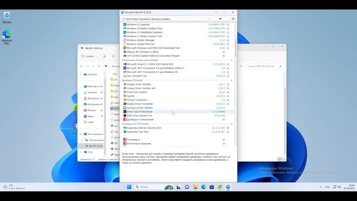This screenshot has width=357, height=201.
Task: Click the copy icon in Explorer toolbar
Action: pyautogui.click(x=113, y=56)
